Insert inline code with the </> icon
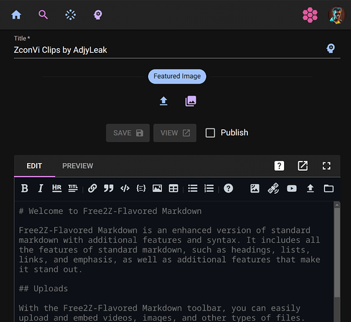Screen dimensions: 351x322 (x=125, y=189)
